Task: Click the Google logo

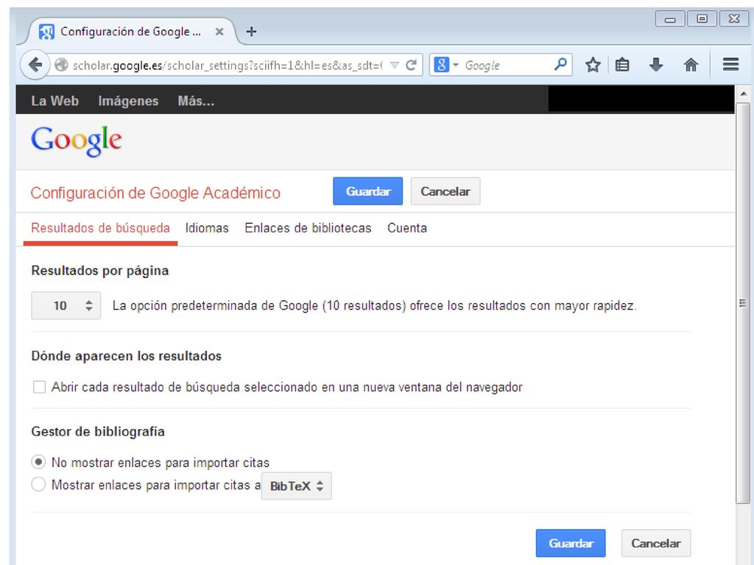Action: tap(77, 141)
